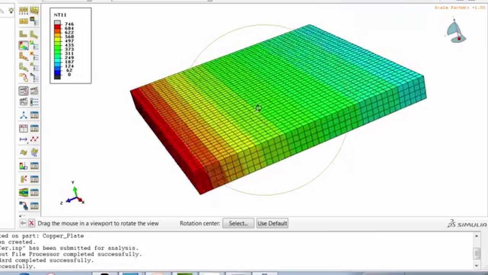The image size is (488, 275).
Task: Open manager beside the stream tool
Action: click(34, 206)
